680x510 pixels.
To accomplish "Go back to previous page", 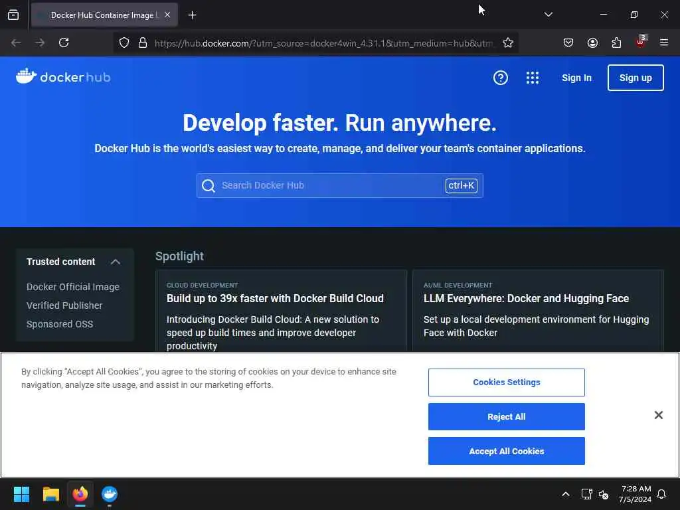I will click(x=16, y=42).
